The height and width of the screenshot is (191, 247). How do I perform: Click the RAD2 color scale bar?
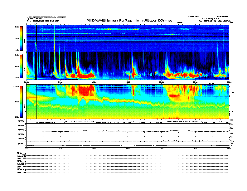click(21, 38)
